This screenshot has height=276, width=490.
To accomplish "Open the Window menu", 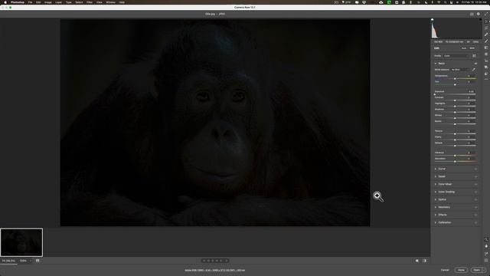I will coord(110,2).
